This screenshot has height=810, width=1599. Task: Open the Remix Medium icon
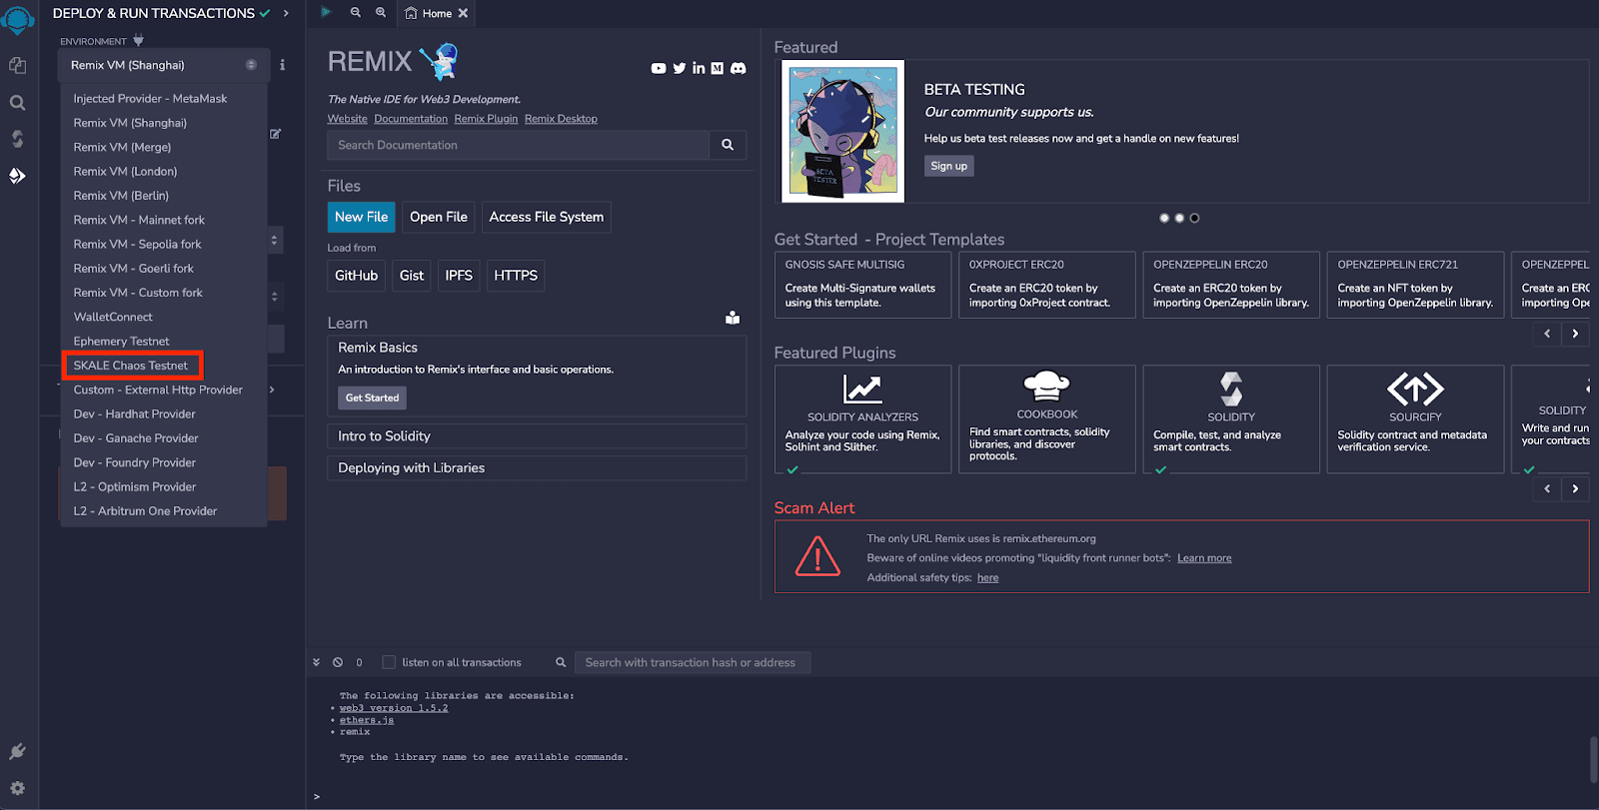718,68
